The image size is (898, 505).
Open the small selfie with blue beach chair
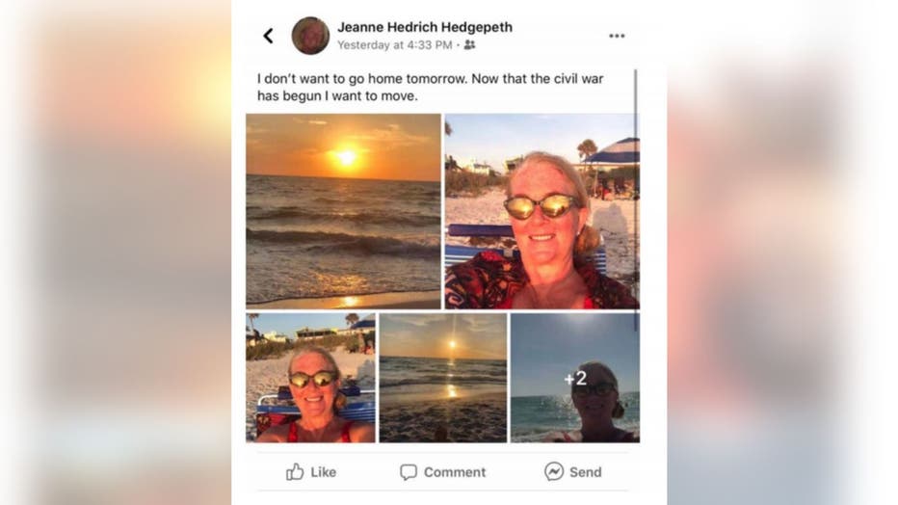tap(310, 378)
